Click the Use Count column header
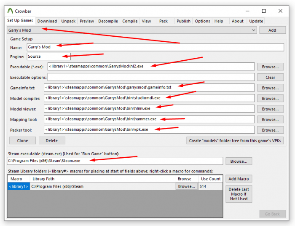295x226 pixels. tap(210, 179)
